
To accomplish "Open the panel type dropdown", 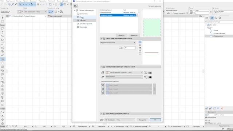I will [x=118, y=43].
